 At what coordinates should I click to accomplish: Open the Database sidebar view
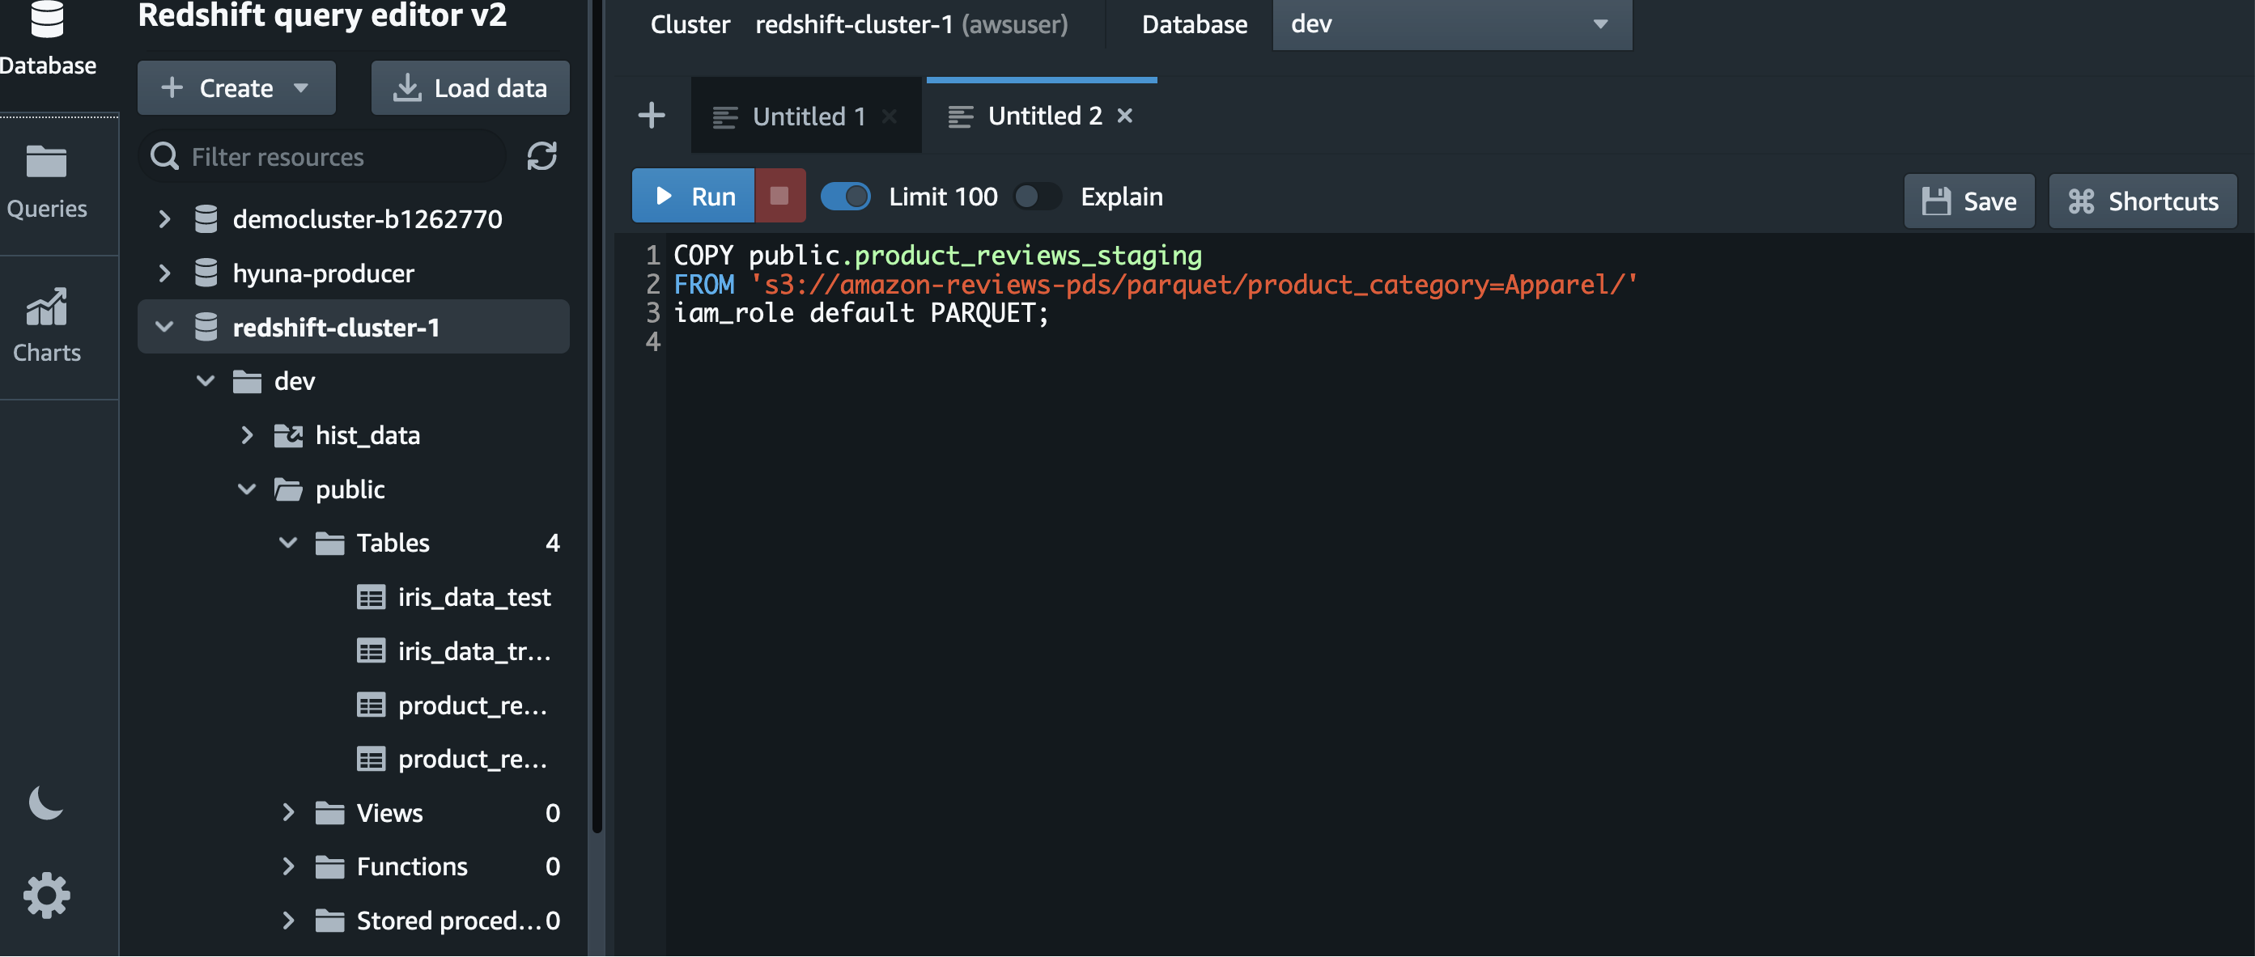46,40
